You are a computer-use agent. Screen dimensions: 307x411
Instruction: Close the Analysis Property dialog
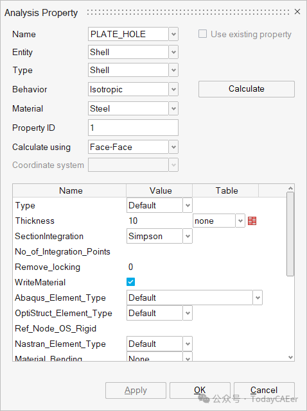(x=297, y=12)
